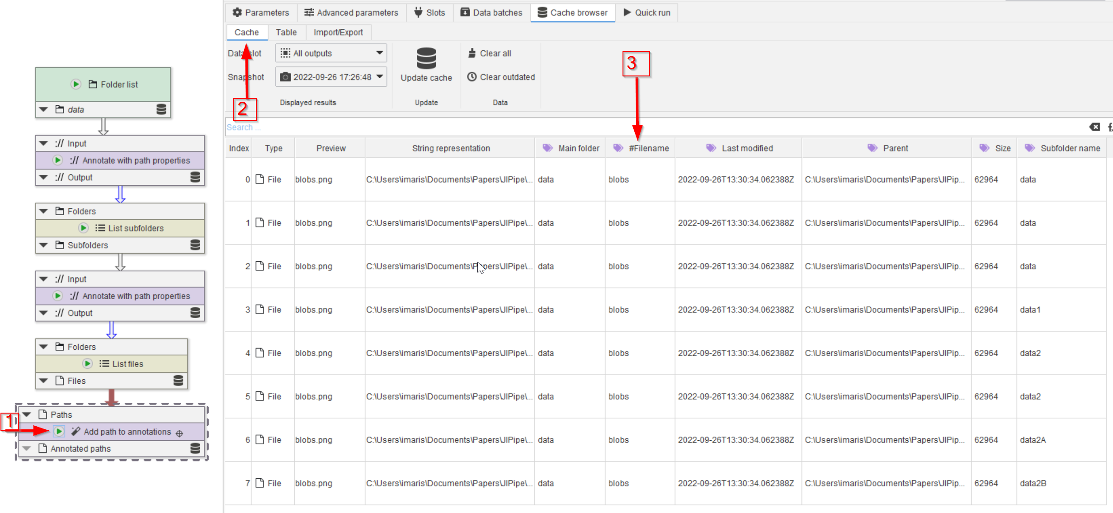Open the Snapshot date dropdown
Screen dimensions: 1113x513
point(331,77)
